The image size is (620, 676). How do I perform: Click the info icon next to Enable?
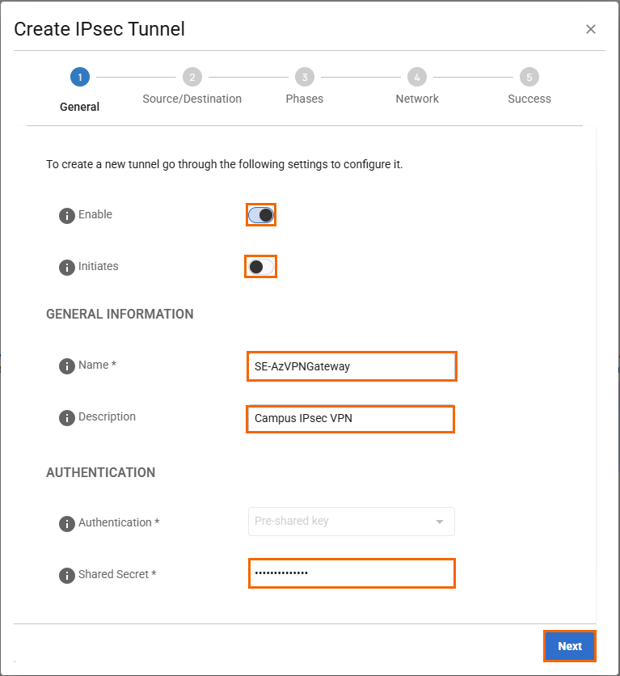[67, 216]
